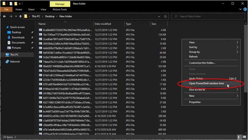Viewport: 248px width, 140px height.
Task: Click the Properties quick access icon
Action: 11,4
